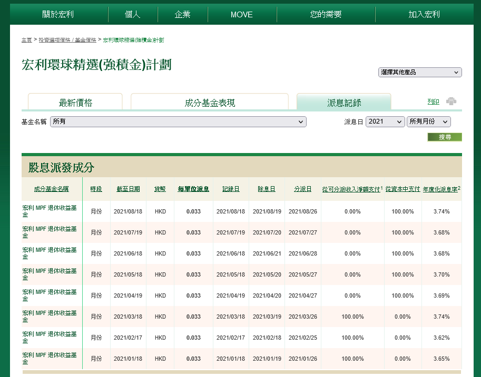The width and height of the screenshot is (481, 377).
Task: Sort by the 記錄日 column header
Action: point(231,189)
